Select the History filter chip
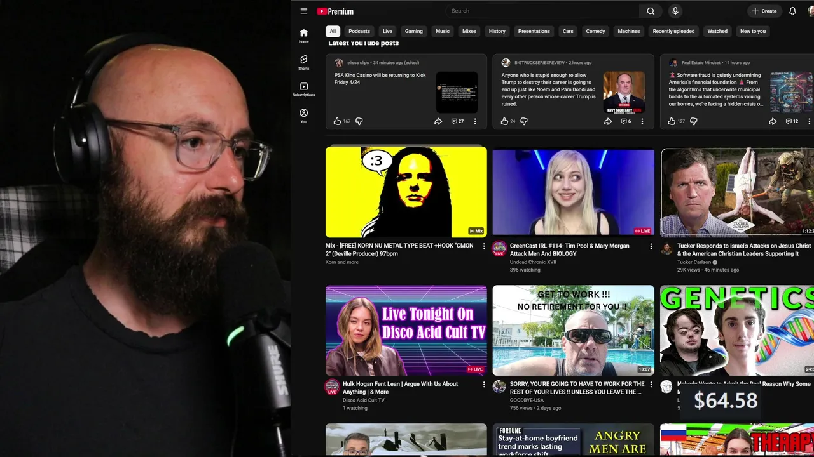This screenshot has width=814, height=457. pyautogui.click(x=497, y=31)
